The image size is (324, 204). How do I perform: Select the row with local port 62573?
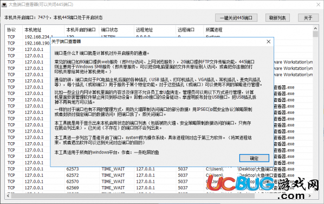tap(159, 169)
